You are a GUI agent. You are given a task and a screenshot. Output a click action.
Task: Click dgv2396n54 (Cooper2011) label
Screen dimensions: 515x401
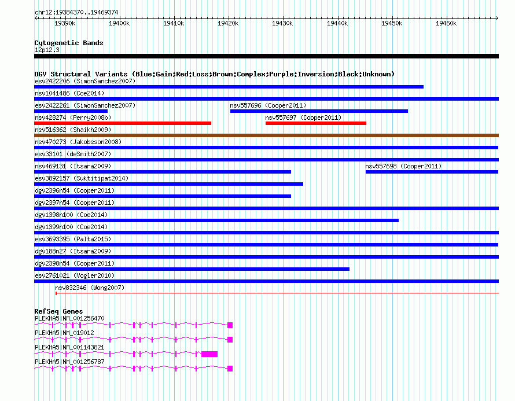tap(75, 190)
